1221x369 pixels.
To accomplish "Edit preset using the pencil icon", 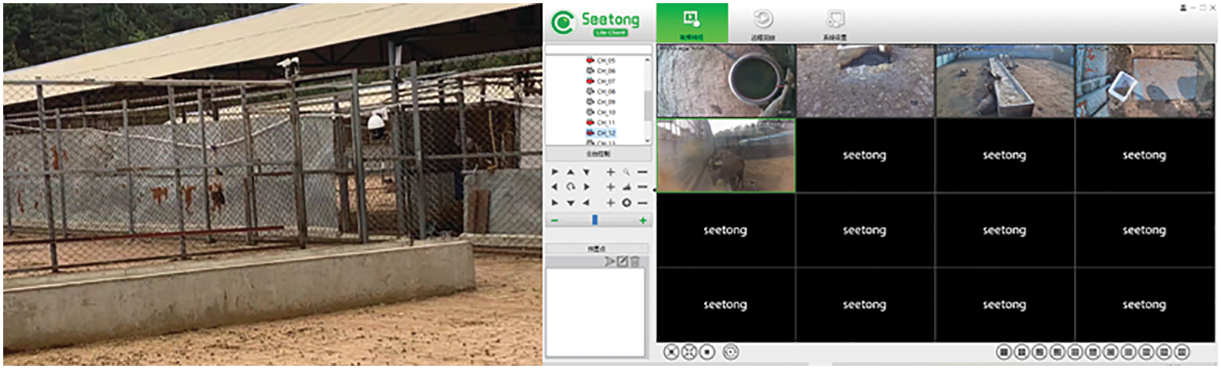I will pos(622,262).
